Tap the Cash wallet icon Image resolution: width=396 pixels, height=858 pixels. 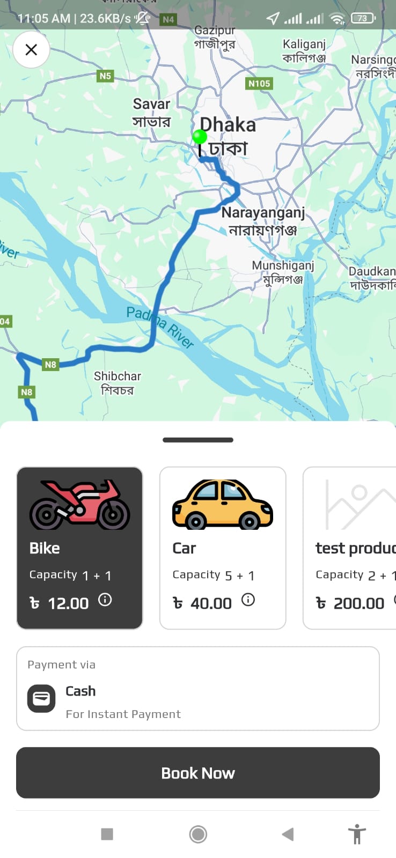[41, 699]
